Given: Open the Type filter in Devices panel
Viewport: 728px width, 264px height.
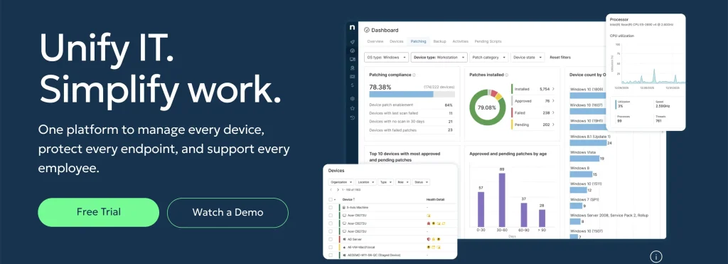Looking at the screenshot, I should 386,182.
